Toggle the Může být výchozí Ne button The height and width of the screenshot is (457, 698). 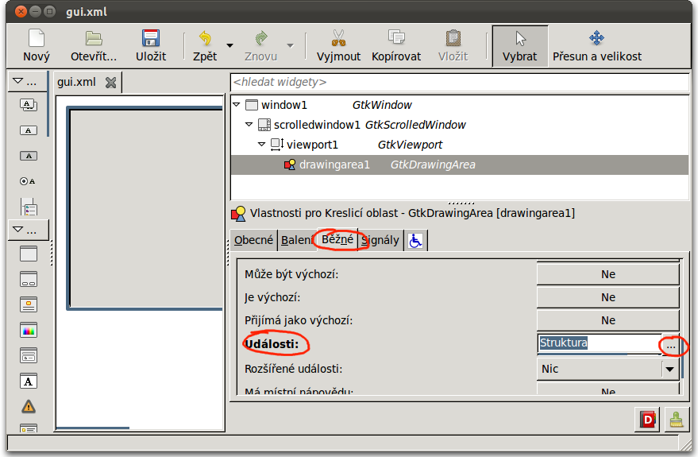point(608,274)
